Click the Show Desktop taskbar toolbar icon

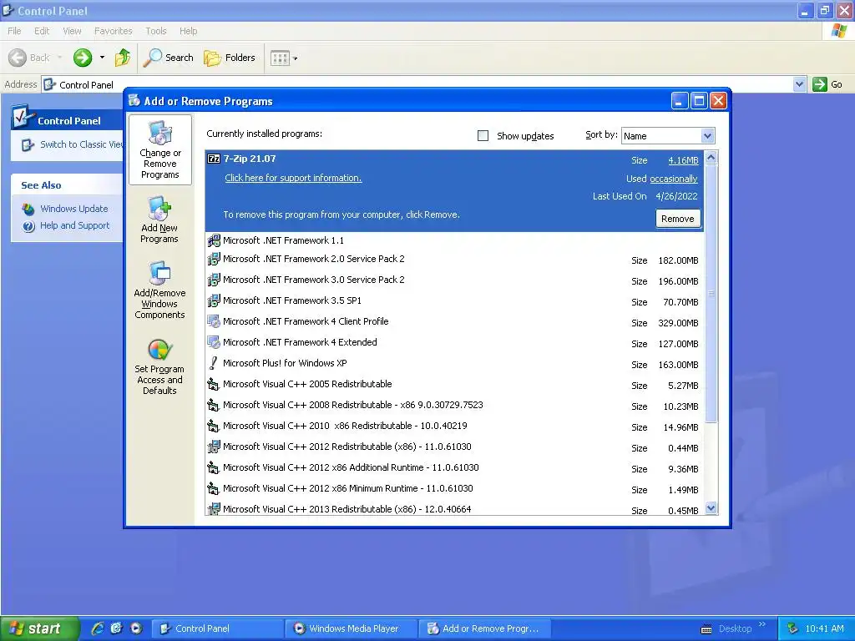point(116,628)
